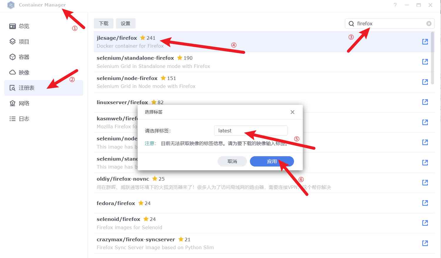Open external link for fedora/firefox
The image size is (441, 258).
click(425, 203)
